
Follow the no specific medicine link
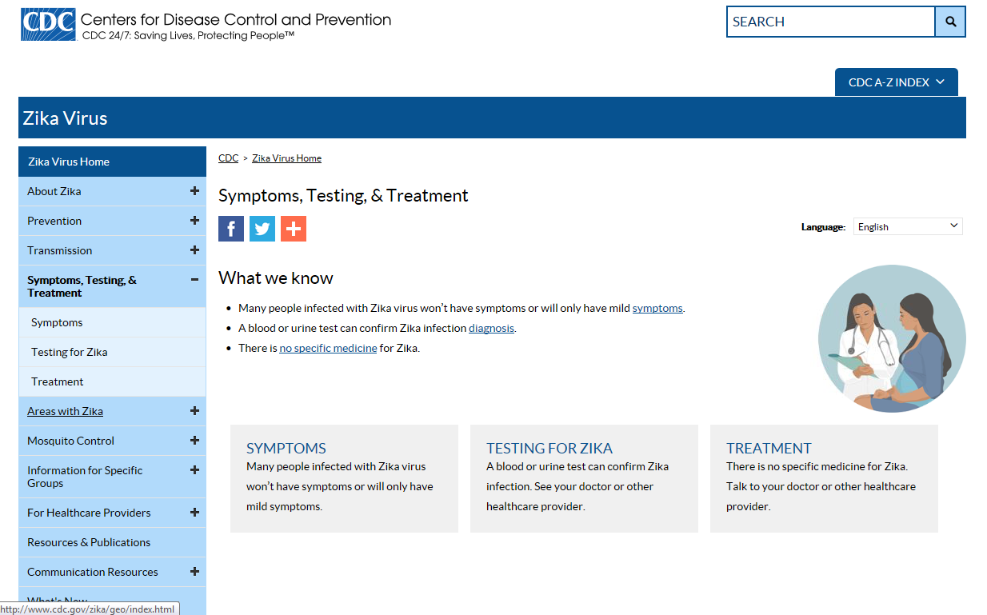pyautogui.click(x=328, y=348)
